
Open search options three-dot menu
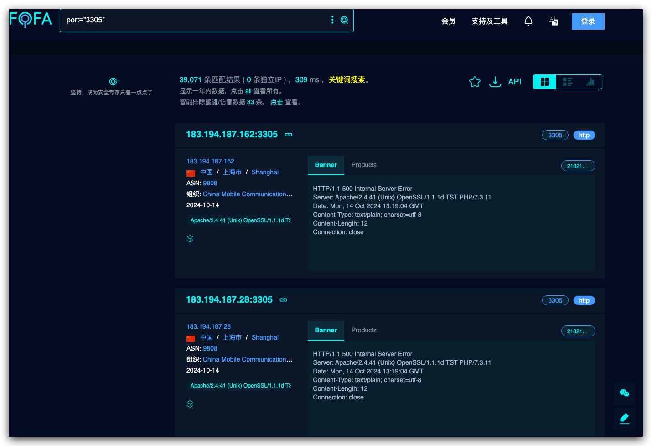coord(332,20)
